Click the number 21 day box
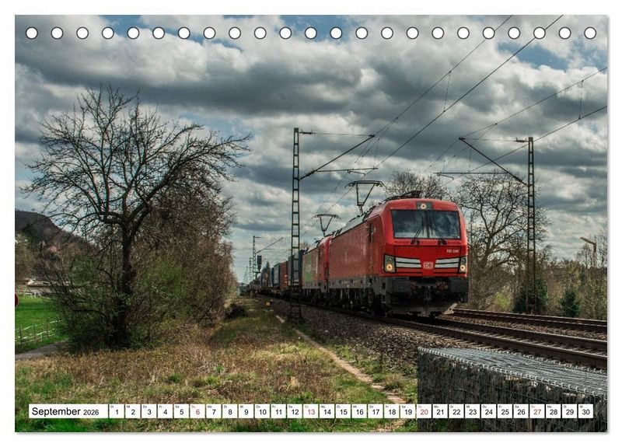 [441, 411]
